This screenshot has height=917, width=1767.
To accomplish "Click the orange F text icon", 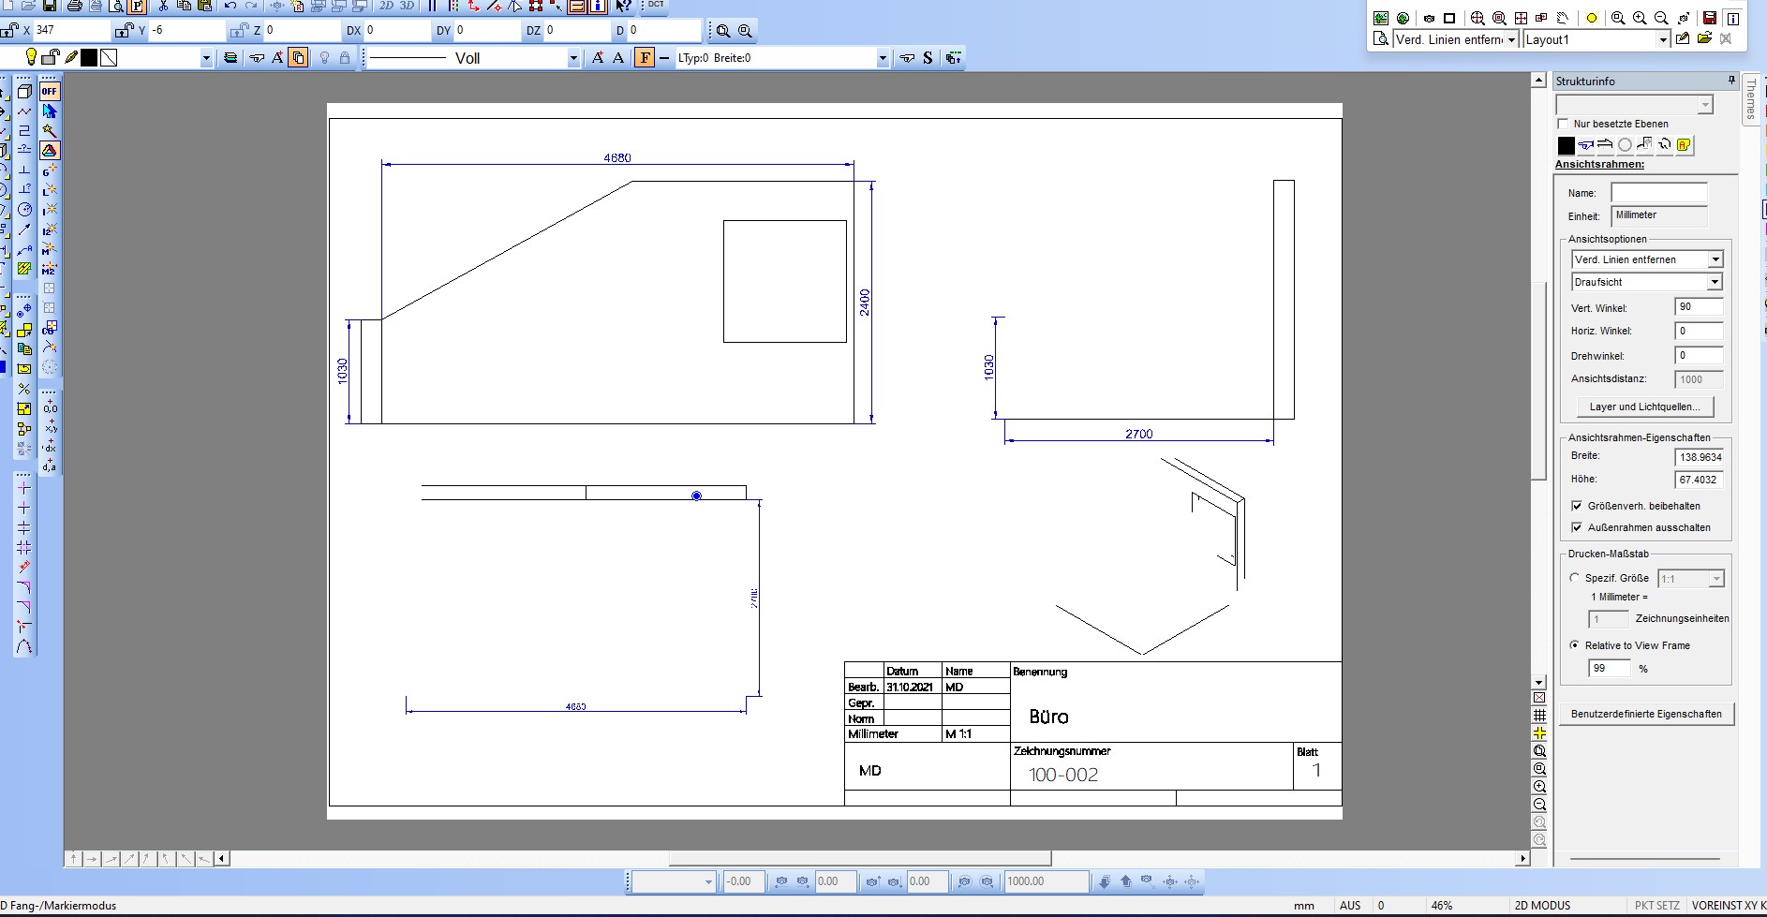I will tap(645, 58).
